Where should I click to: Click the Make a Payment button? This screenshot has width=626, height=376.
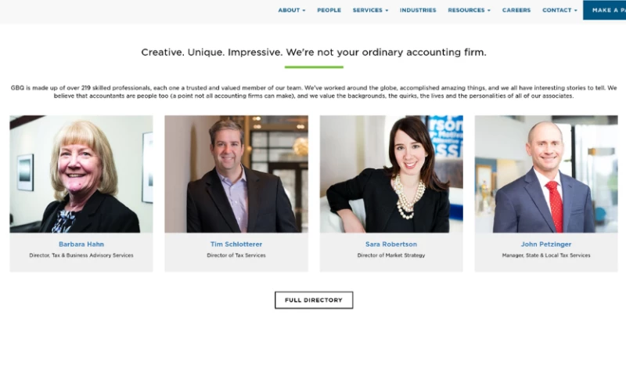(604, 10)
